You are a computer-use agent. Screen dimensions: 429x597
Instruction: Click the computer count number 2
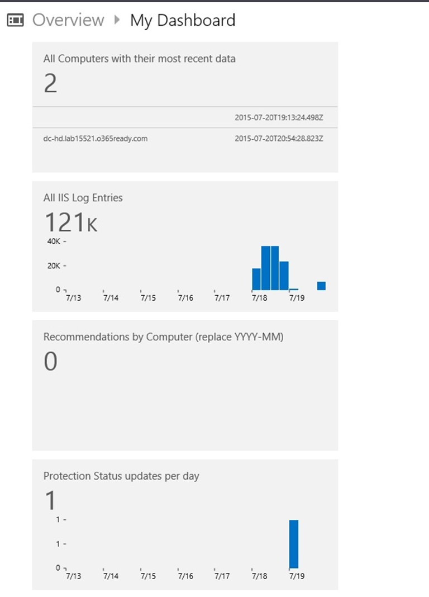50,84
